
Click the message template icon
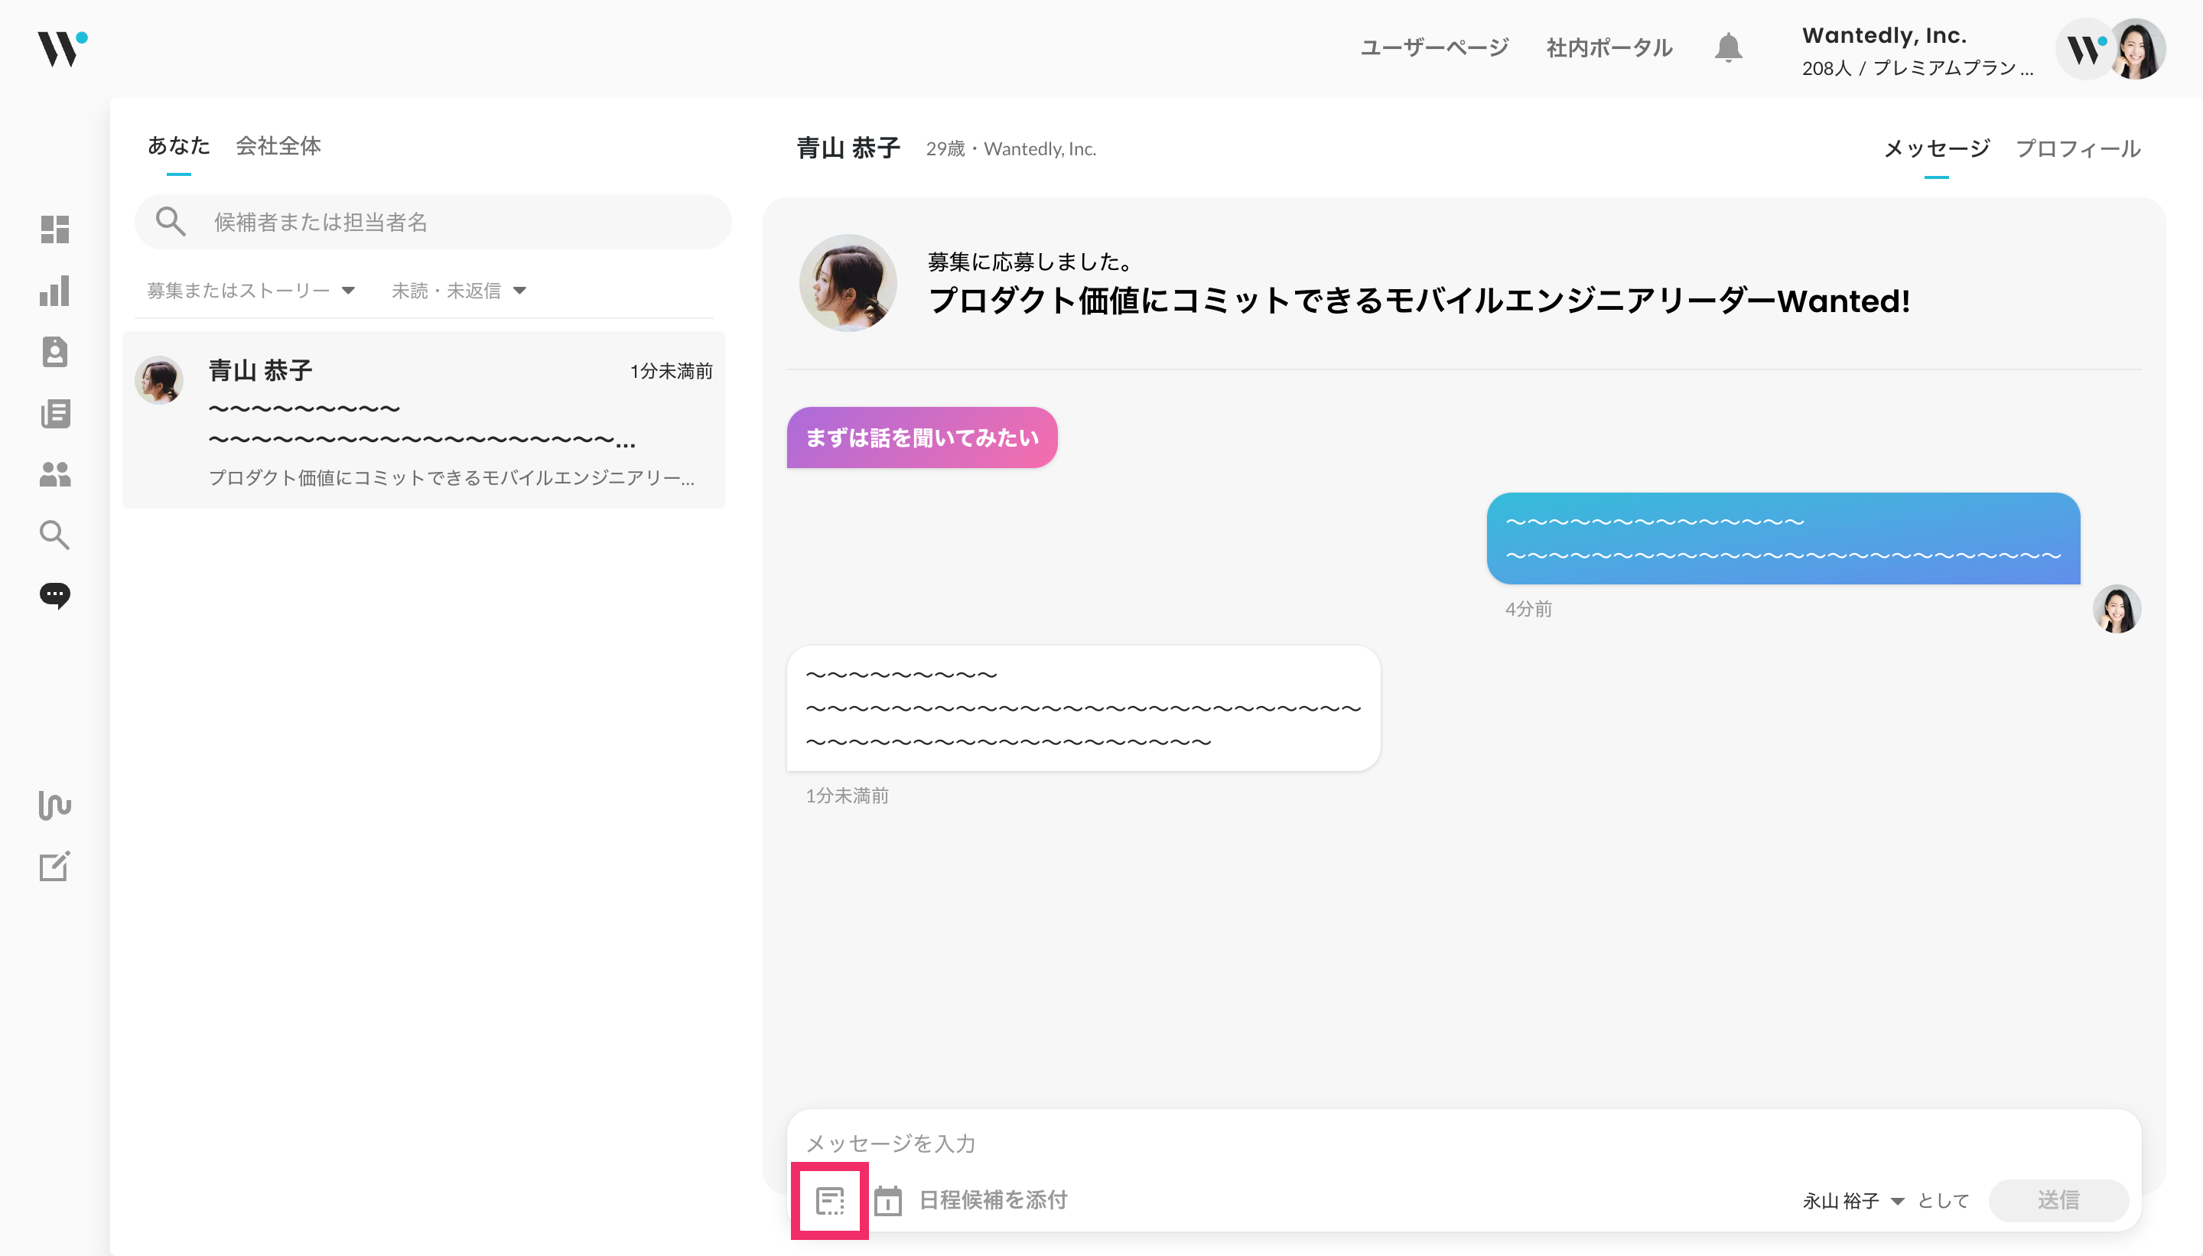coord(830,1200)
